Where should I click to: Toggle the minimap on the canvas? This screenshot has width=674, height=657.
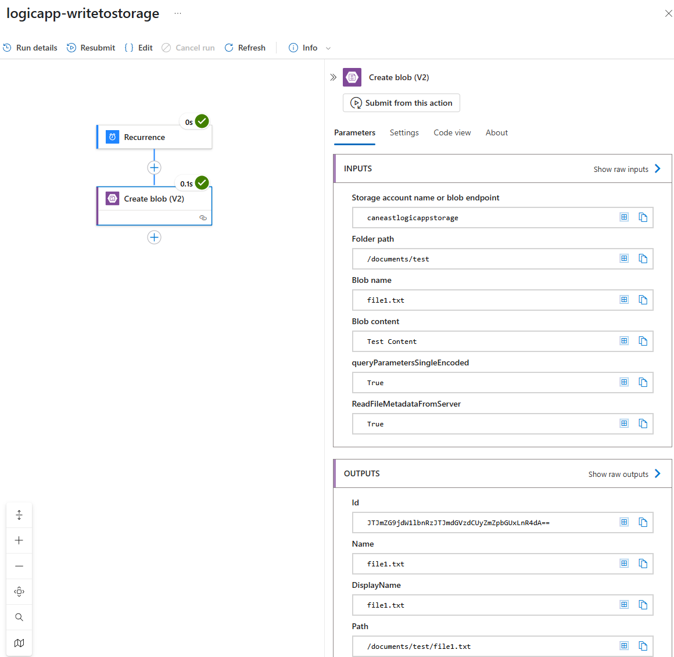[19, 642]
